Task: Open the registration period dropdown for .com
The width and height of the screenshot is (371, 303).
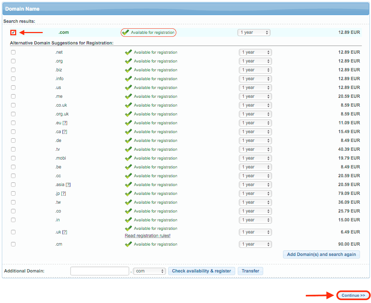Action: click(x=254, y=32)
